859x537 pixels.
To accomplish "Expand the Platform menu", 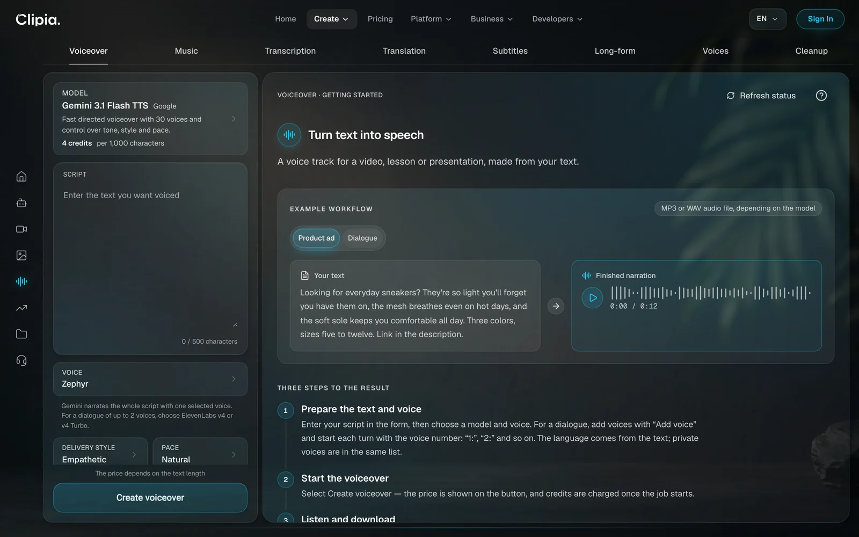I will 431,19.
